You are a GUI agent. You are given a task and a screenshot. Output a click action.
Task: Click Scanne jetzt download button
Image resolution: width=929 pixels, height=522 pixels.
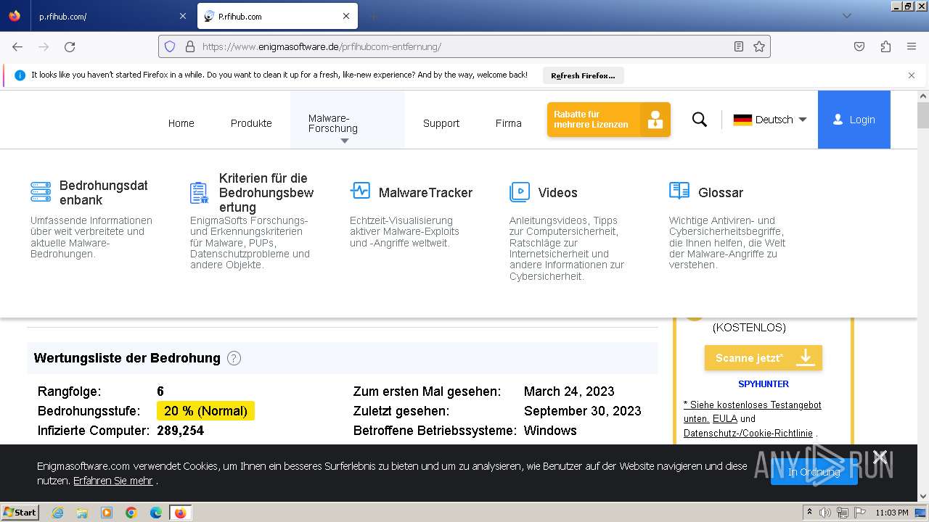(764, 357)
